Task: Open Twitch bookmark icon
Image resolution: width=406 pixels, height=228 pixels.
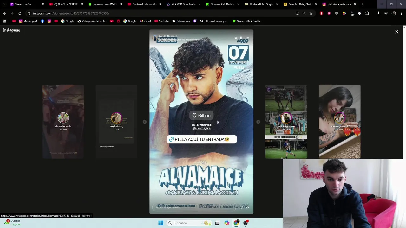Action: pos(195,21)
